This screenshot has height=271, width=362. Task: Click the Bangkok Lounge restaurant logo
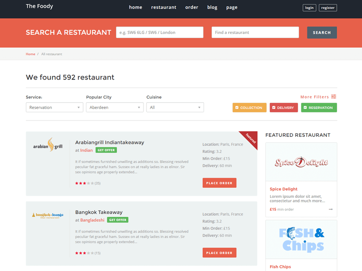coord(48,215)
